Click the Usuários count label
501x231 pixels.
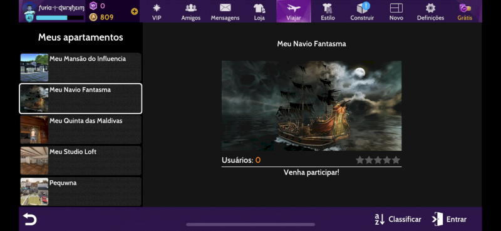(241, 160)
